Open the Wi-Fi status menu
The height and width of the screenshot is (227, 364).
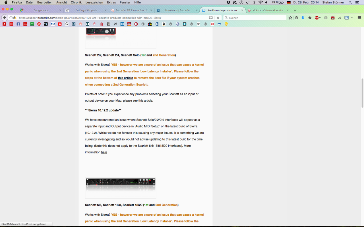(x=260, y=2)
